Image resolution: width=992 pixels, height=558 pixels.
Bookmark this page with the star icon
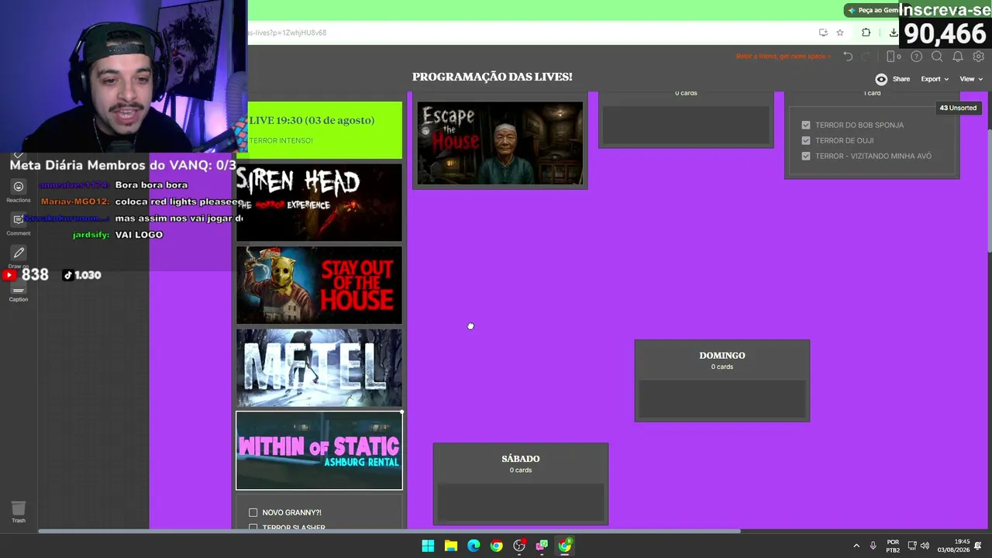tap(840, 33)
